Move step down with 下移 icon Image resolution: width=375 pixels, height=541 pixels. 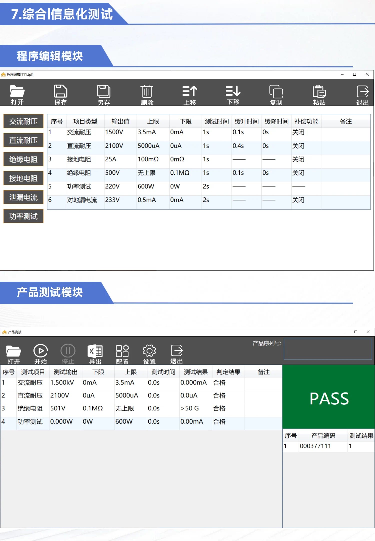point(233,94)
